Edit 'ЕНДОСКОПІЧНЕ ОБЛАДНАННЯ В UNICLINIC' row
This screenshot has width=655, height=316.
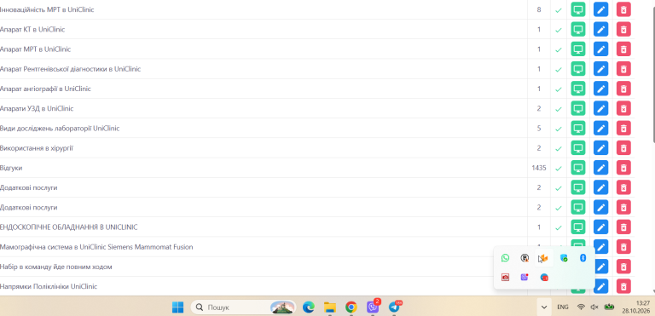600,227
